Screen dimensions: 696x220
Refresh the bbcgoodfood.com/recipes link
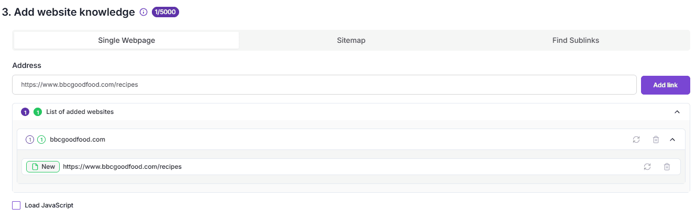(647, 167)
